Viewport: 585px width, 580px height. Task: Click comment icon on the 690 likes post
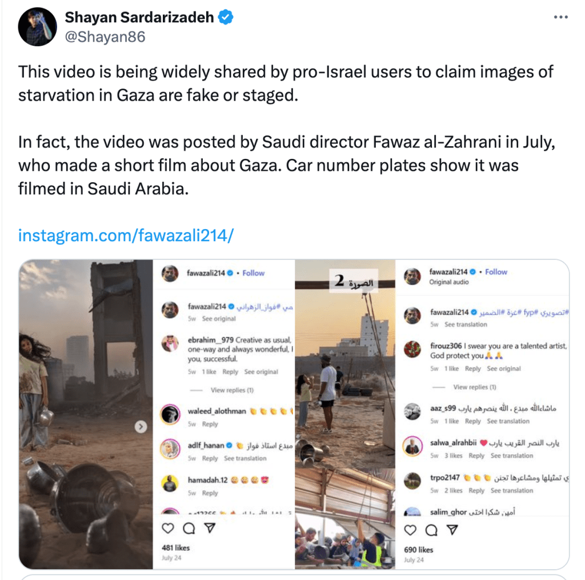click(431, 530)
